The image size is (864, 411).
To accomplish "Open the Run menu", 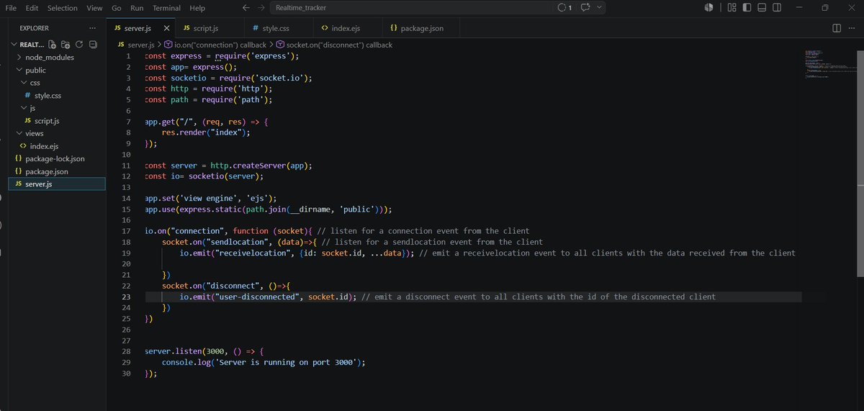I will (x=138, y=8).
